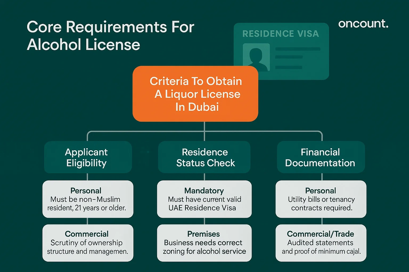Select the Residence Status Check node
Image resolution: width=409 pixels, height=272 pixels.
point(204,157)
